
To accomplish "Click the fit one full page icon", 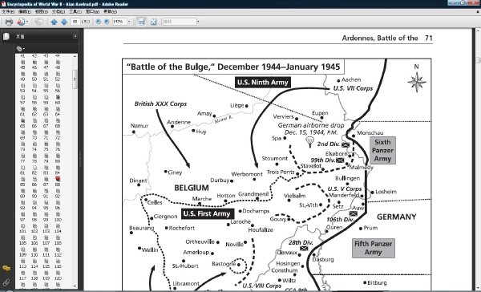I will pos(153,22).
